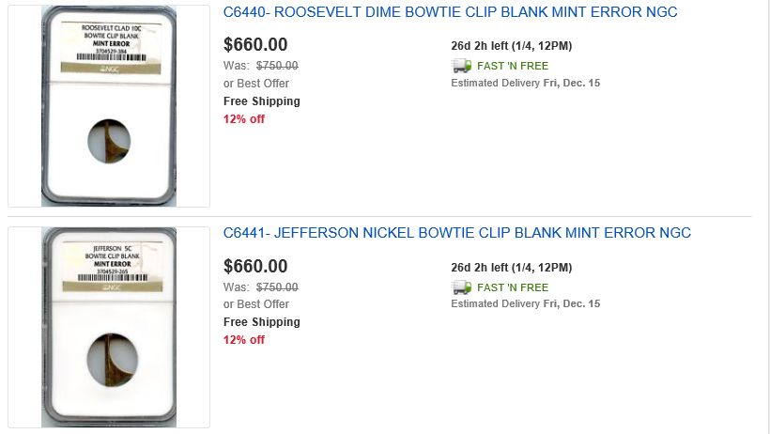Click the FAST 'N FREE label for the Roosevelt Dime
Screen dimensions: 770x434
click(x=513, y=66)
